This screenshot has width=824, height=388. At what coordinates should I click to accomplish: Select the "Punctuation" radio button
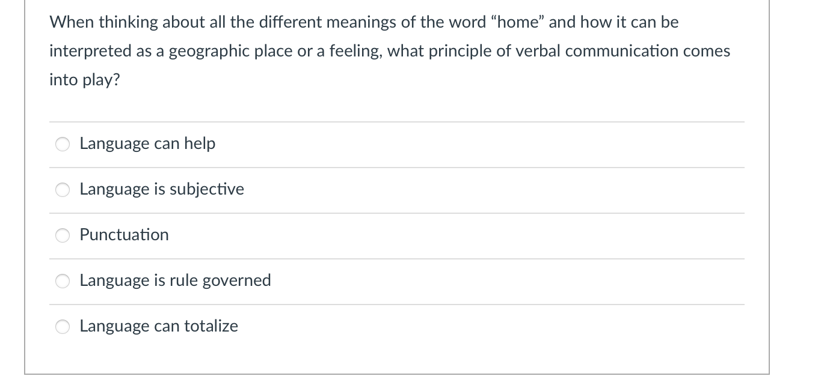click(62, 235)
